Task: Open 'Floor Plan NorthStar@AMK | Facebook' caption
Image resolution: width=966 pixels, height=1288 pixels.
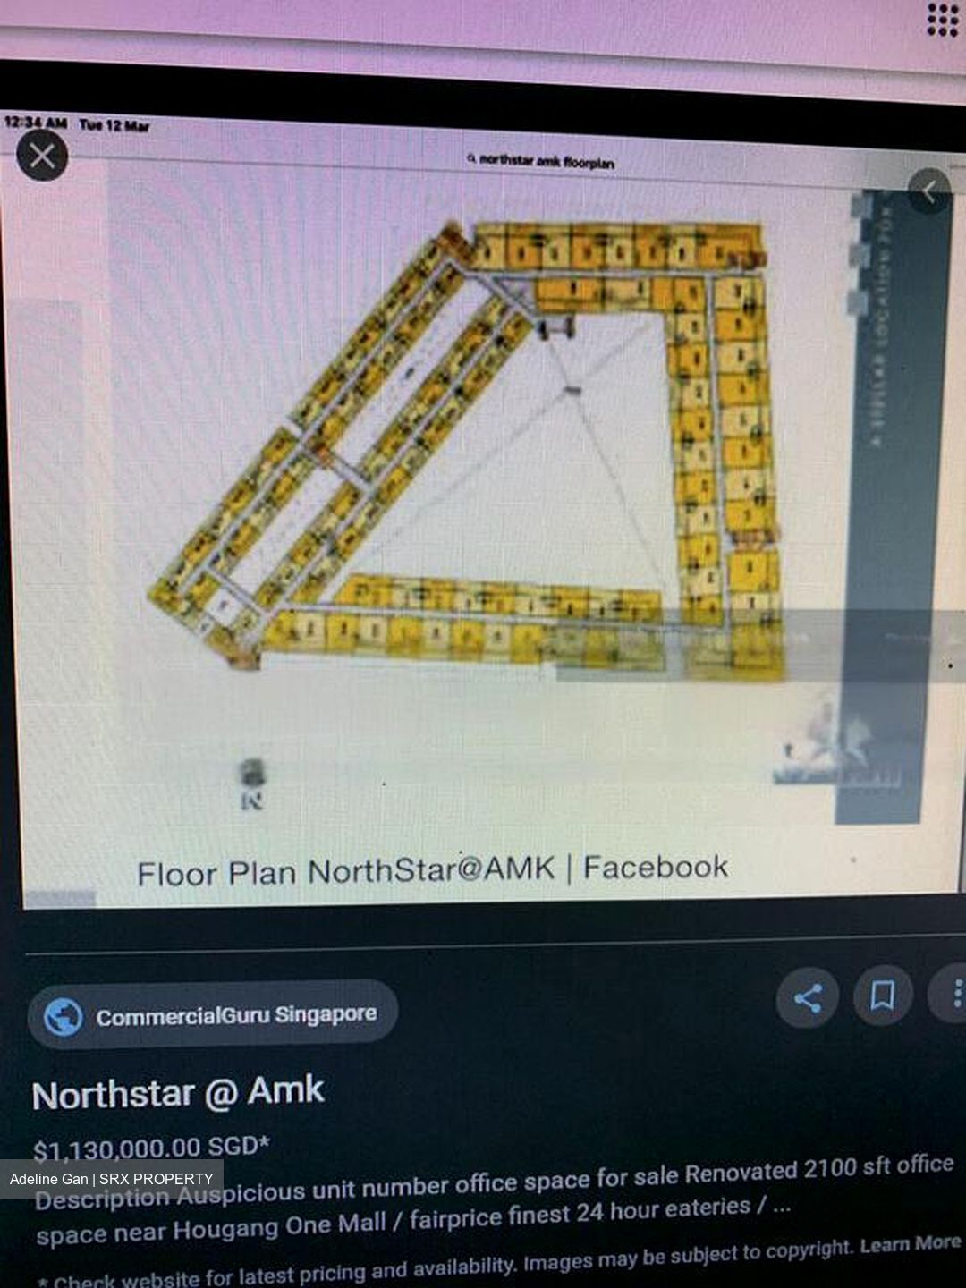Action: [x=432, y=869]
